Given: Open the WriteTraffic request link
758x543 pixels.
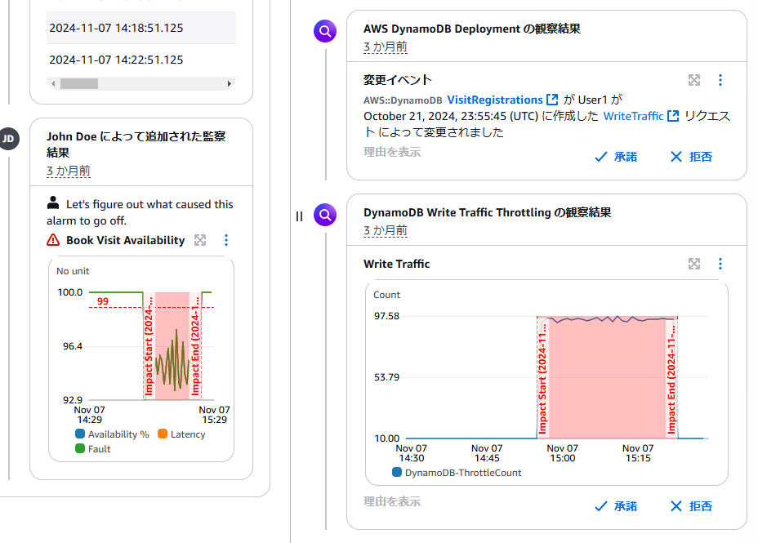Looking at the screenshot, I should click(x=633, y=117).
